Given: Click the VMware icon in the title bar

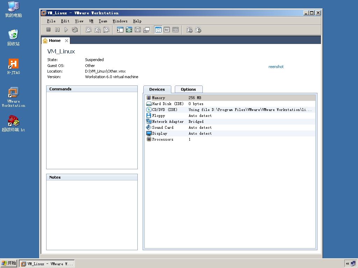Looking at the screenshot, I should (44, 13).
